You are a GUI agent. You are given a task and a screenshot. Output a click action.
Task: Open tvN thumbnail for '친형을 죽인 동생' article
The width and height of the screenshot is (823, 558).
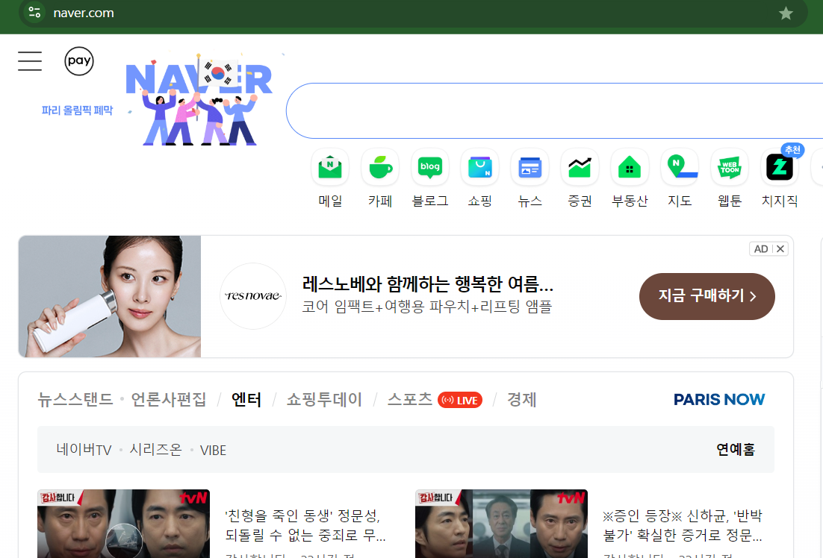point(123,524)
